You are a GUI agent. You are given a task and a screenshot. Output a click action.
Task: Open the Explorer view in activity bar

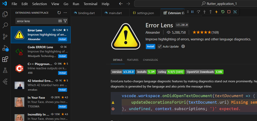coord(5,14)
